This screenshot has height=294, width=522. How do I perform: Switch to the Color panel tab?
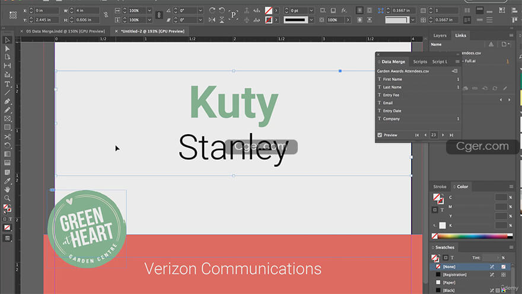tap(462, 186)
